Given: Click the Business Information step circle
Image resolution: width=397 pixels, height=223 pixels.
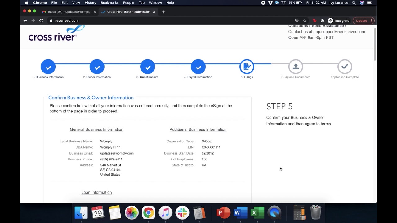Looking at the screenshot, I should tap(48, 67).
